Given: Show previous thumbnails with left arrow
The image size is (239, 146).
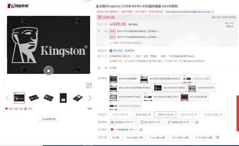Looking at the screenshot, I should [x=7, y=98].
